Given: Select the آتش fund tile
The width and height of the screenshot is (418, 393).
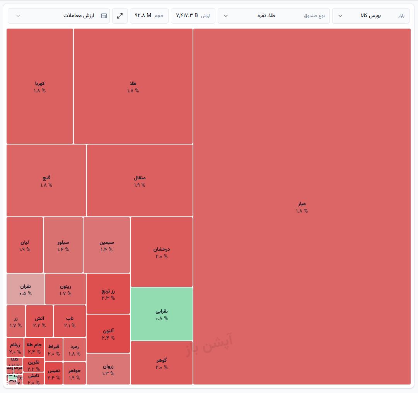Looking at the screenshot, I should coord(39,321).
